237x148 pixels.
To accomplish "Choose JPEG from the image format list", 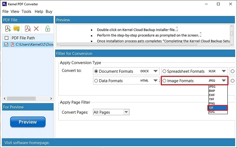I will (x=218, y=87).
